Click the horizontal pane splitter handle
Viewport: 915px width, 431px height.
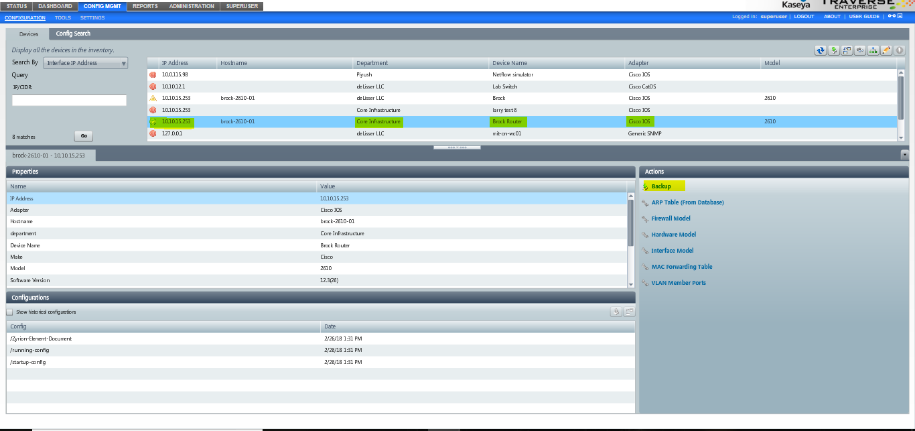click(457, 147)
